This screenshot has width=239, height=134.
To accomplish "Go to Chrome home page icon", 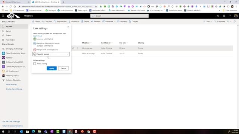I will tap(15, 7).
